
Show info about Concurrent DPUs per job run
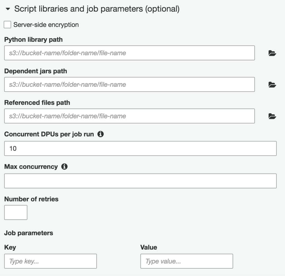(x=100, y=134)
